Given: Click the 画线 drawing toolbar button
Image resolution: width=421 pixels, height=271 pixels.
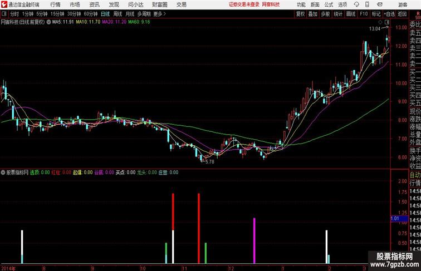Looking at the screenshot, I should 351,14.
